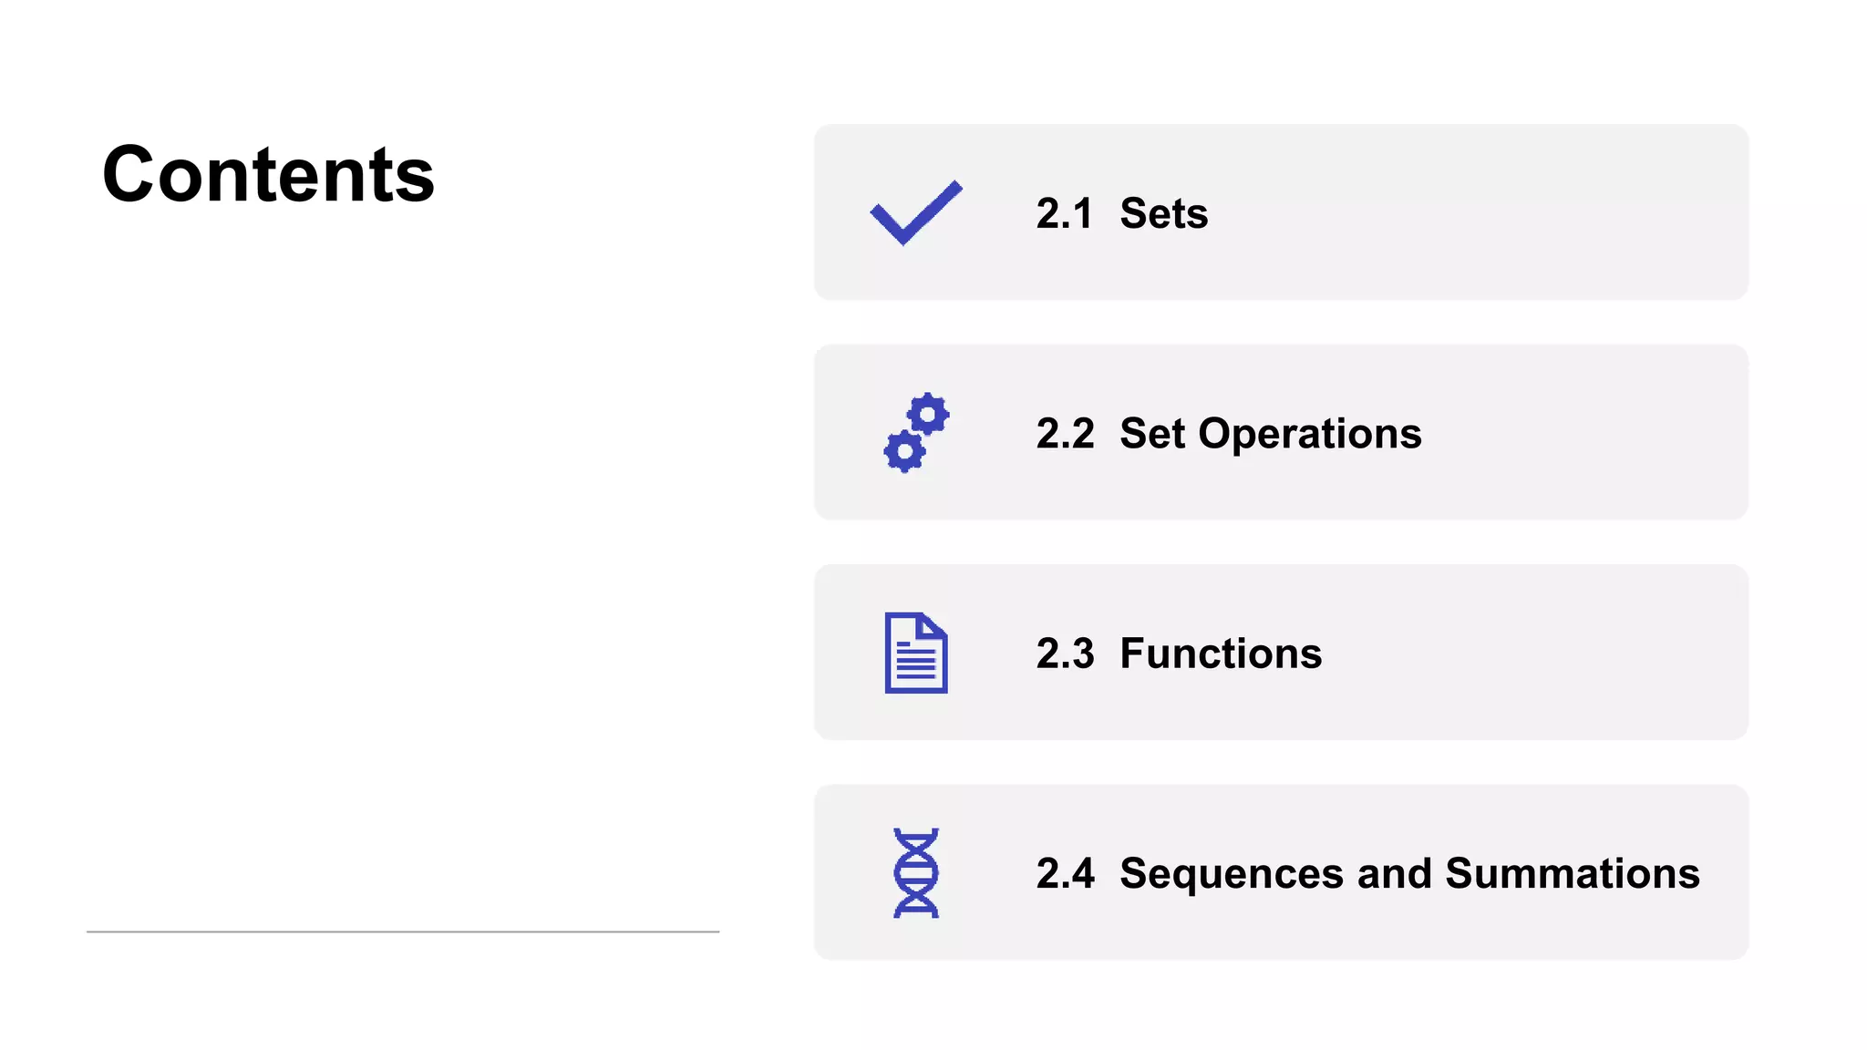Click the number 2.2 label
The image size is (1867, 1050).
[x=1065, y=434]
